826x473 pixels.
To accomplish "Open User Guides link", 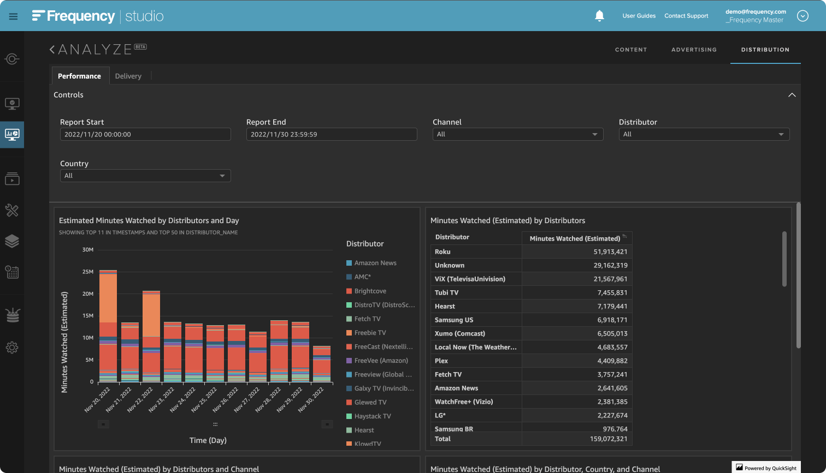I will pos(639,16).
